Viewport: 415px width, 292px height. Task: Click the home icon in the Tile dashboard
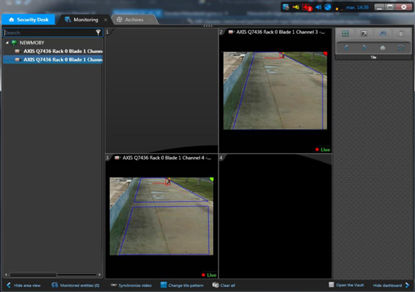point(383,48)
